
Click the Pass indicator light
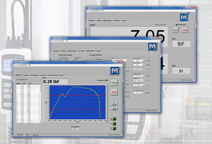(x=114, y=124)
